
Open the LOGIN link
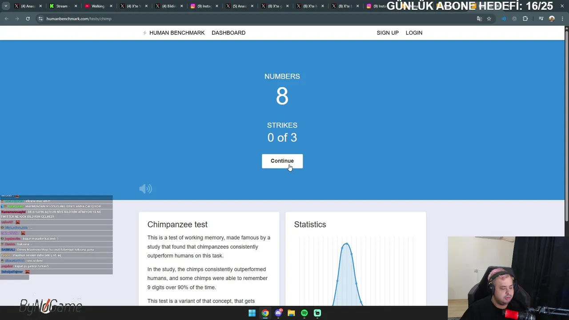point(414,33)
